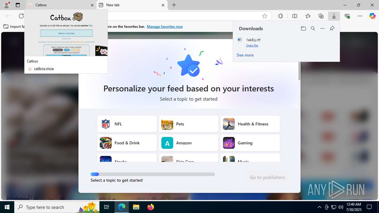Open Browser essentials icon
This screenshot has height=213, width=379.
click(347, 16)
